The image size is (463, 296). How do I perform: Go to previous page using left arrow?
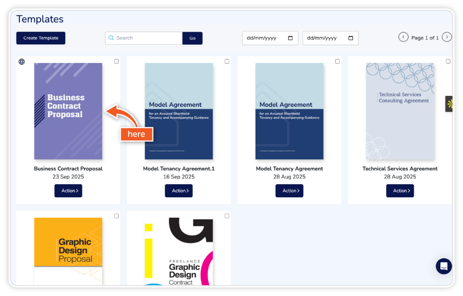pyautogui.click(x=403, y=37)
